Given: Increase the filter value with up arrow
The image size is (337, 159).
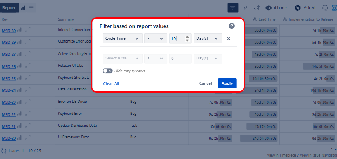Looking at the screenshot, I should (x=187, y=37).
